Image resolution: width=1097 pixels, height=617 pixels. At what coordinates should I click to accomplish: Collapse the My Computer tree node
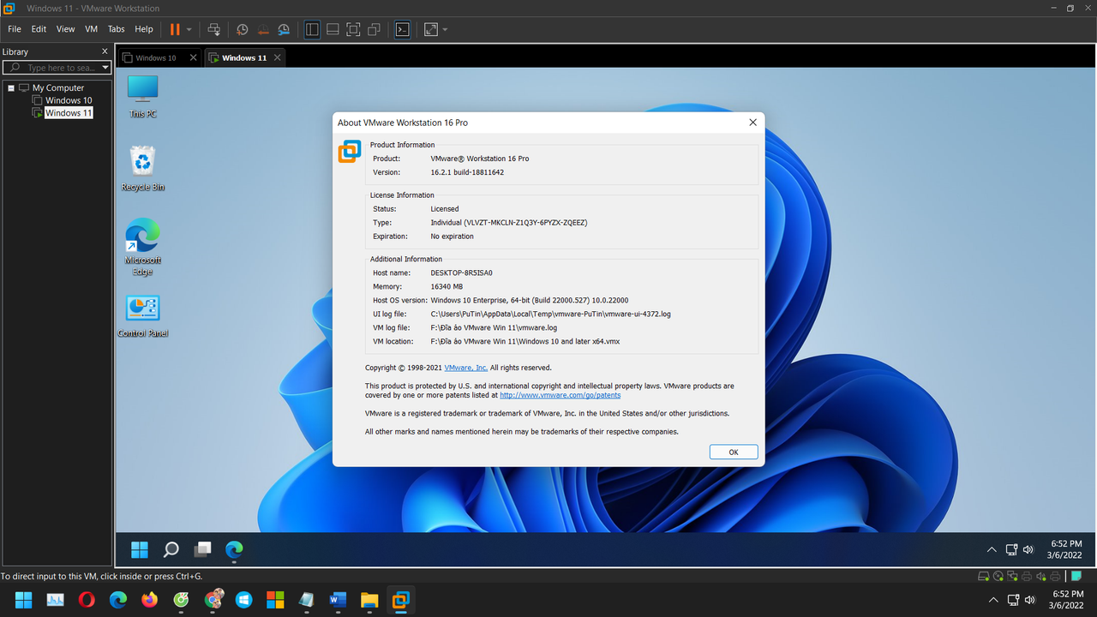(x=11, y=87)
